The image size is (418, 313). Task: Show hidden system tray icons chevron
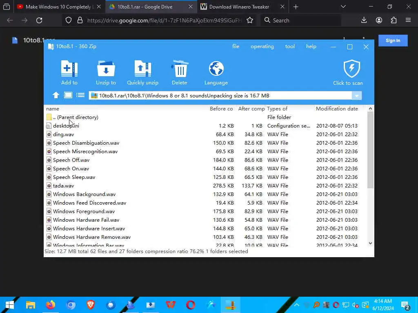tap(296, 305)
